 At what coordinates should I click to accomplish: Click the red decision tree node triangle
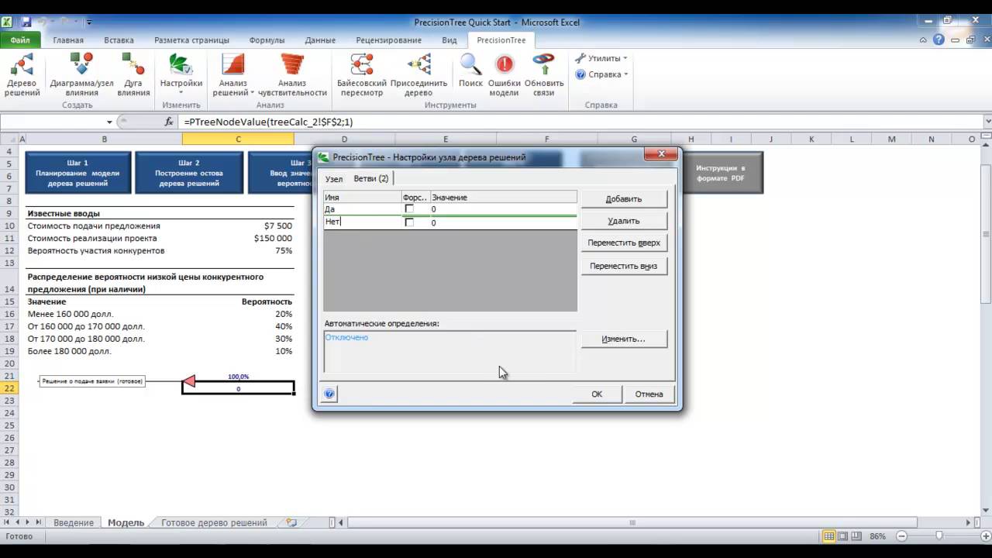pyautogui.click(x=188, y=381)
